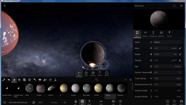The height and width of the screenshot is (105, 186).
Task: Take a photo with the camera icon
Action: pos(181,102)
